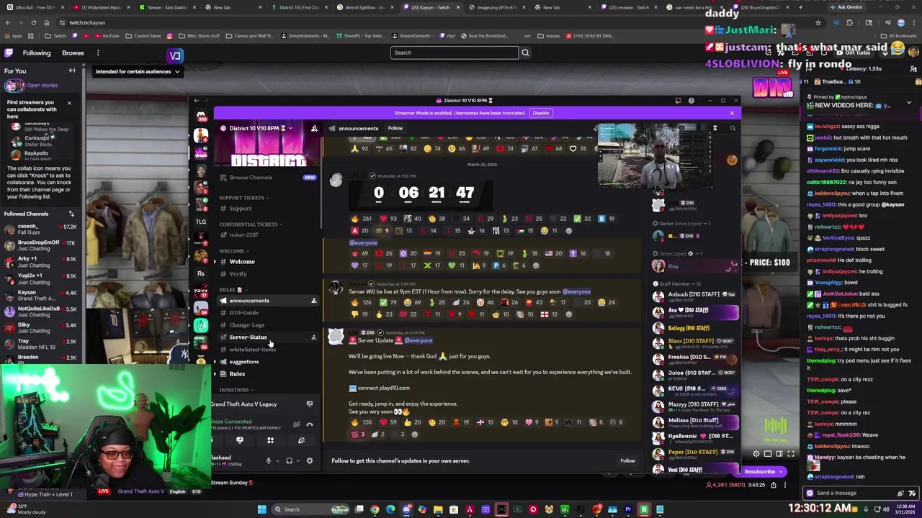Image resolution: width=922 pixels, height=518 pixels.
Task: Collapse the For You sidebar
Action: point(72,71)
